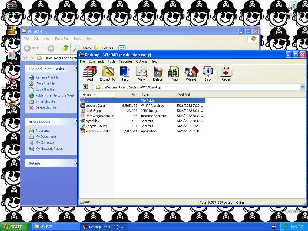Select the parent folder '..' row
308x231 pixels.
click(x=142, y=100)
